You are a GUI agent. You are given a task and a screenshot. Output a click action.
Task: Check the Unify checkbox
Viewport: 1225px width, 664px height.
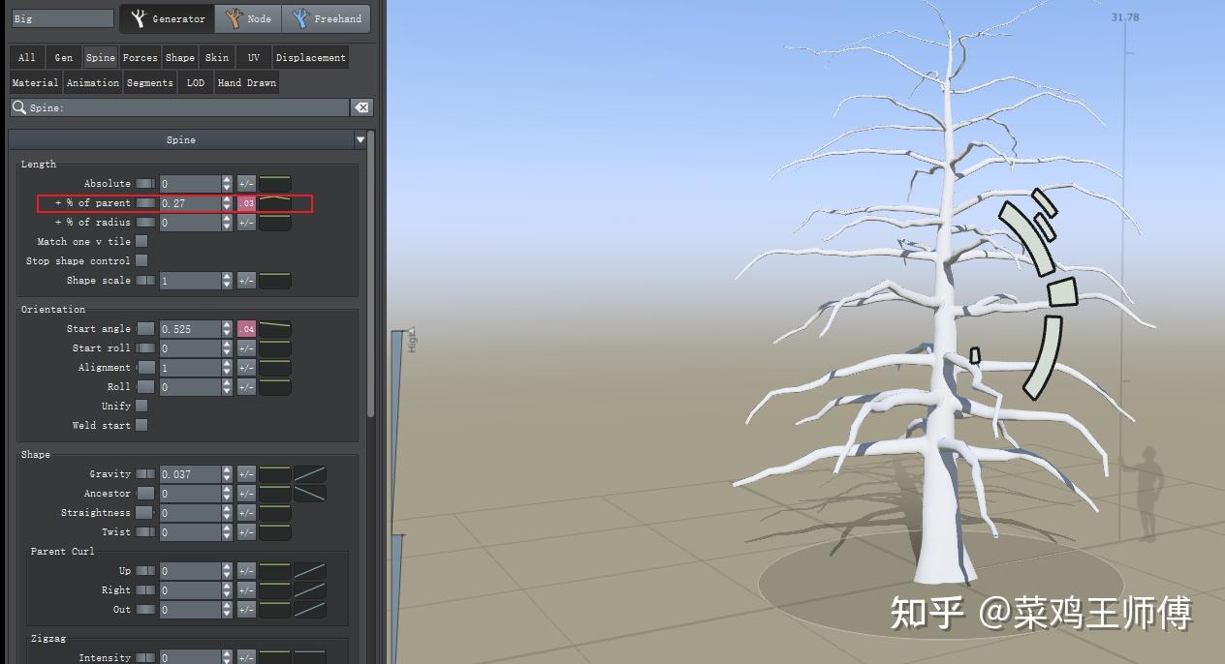click(x=143, y=406)
